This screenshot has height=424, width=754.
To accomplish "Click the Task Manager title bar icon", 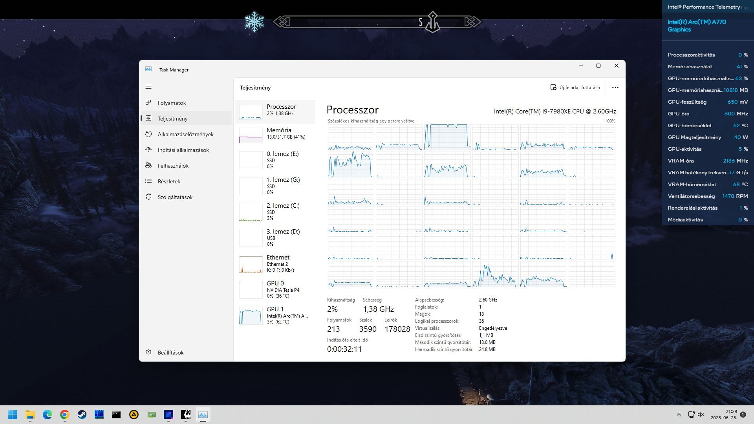I will point(148,69).
